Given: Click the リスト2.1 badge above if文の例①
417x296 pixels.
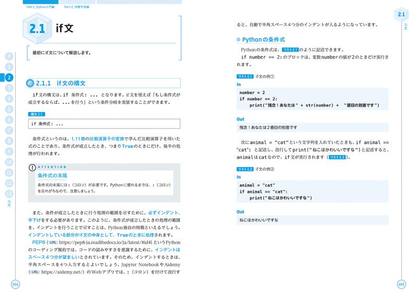Looking at the screenshot, I should tap(245, 76).
